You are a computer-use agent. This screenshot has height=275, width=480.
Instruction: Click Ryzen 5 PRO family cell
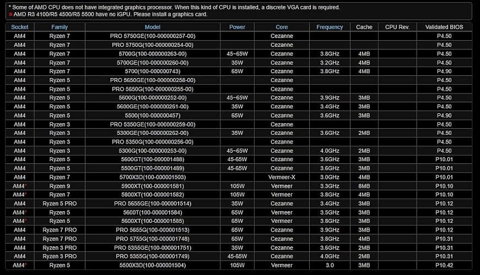coord(60,204)
